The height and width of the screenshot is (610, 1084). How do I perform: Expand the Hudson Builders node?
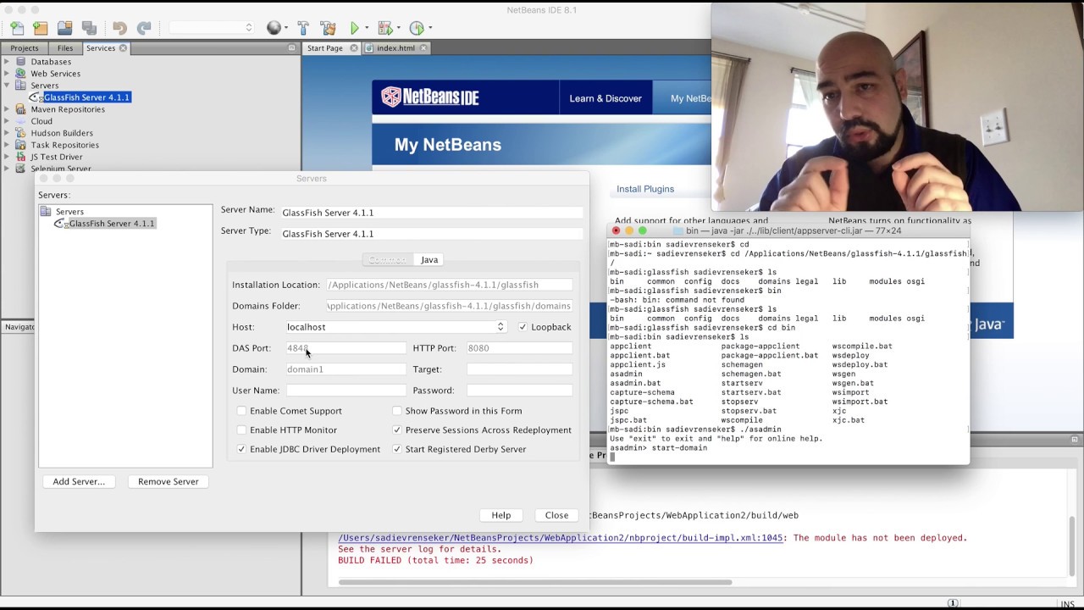(x=7, y=133)
